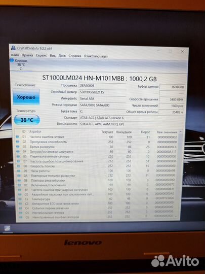Click the ID column header

coord(24,131)
